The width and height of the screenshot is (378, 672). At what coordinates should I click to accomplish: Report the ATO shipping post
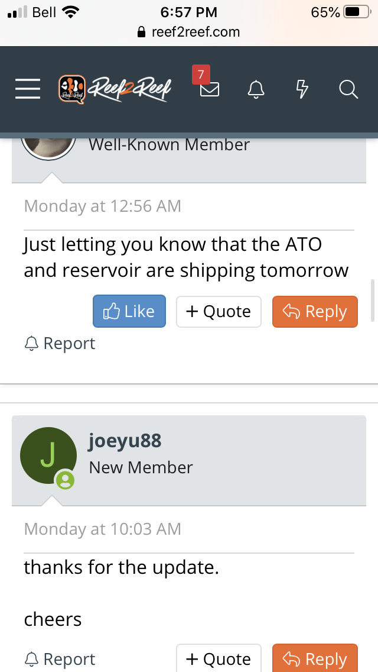(x=60, y=344)
